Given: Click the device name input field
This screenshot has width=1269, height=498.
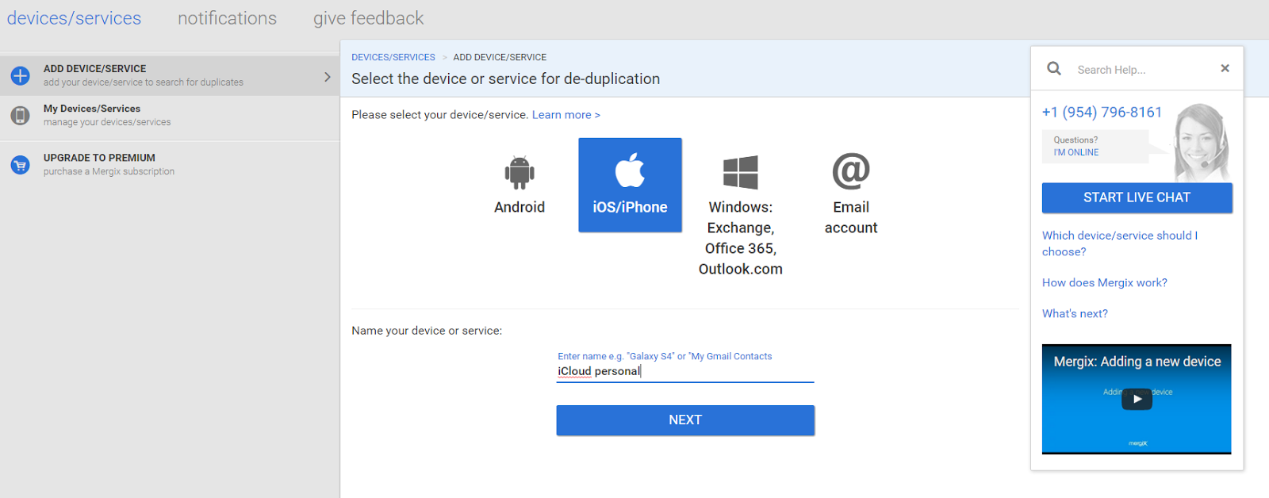Looking at the screenshot, I should point(684,371).
